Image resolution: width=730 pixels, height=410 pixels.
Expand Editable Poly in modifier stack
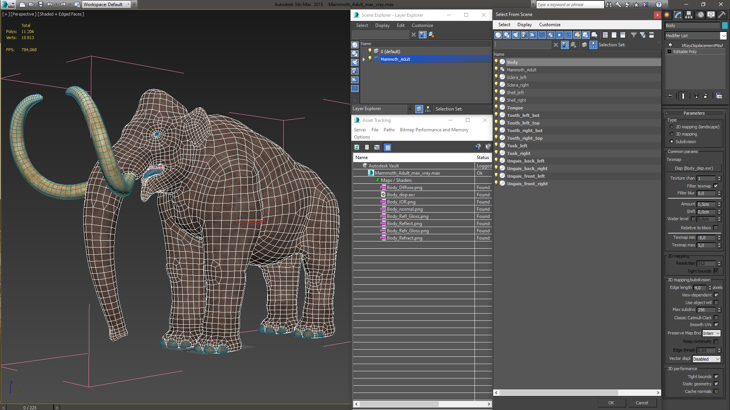click(669, 52)
